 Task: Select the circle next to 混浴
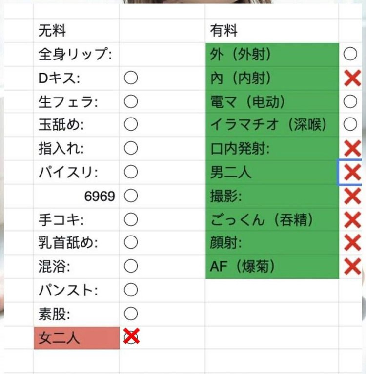(131, 266)
